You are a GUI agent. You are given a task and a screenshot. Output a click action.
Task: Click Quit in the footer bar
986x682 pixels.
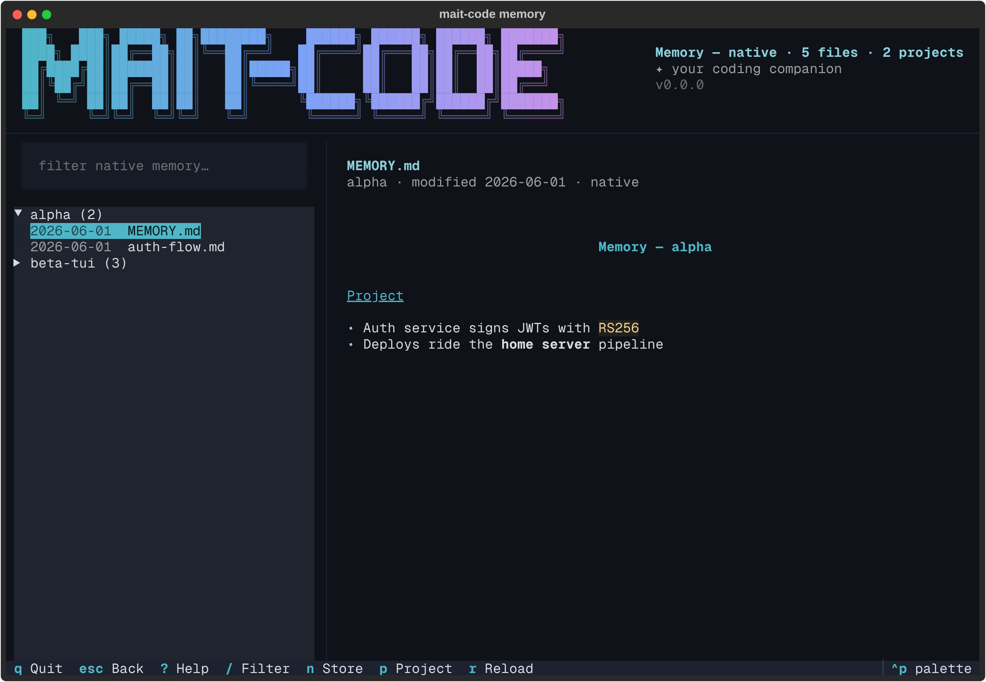(38, 668)
